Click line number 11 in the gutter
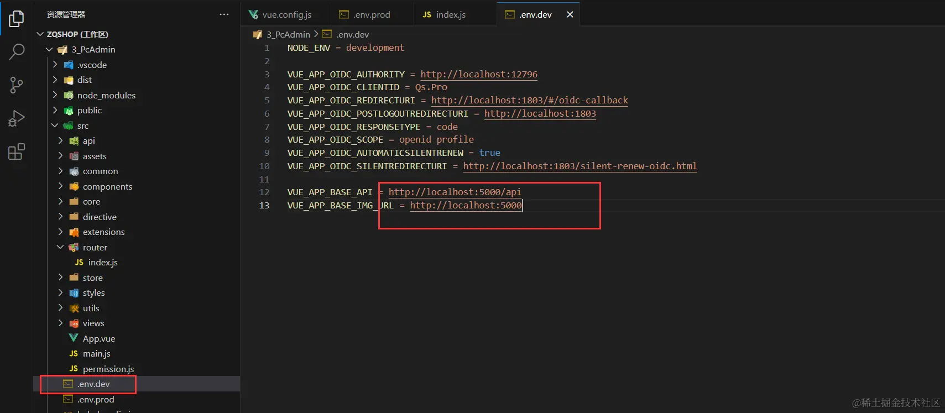This screenshot has width=945, height=413. pyautogui.click(x=264, y=179)
